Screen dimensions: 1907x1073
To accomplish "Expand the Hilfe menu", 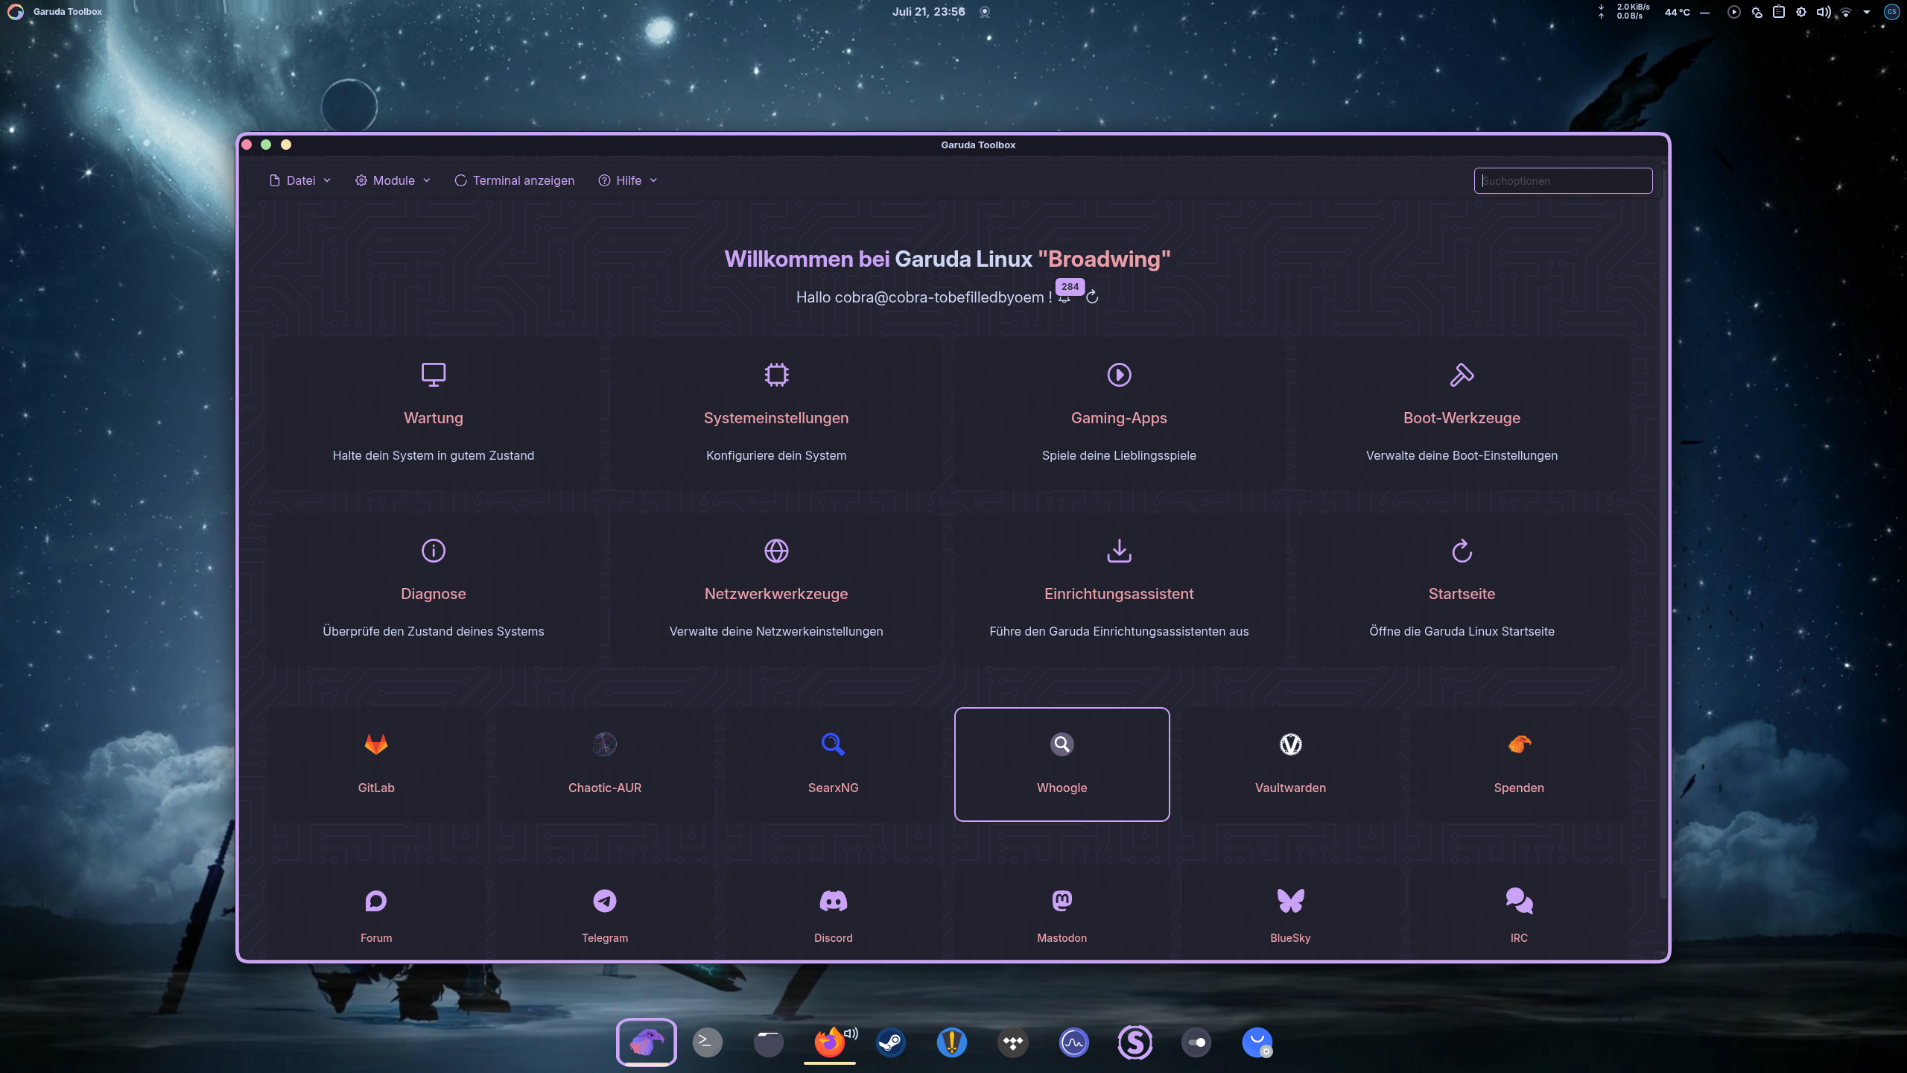I will coord(628,180).
